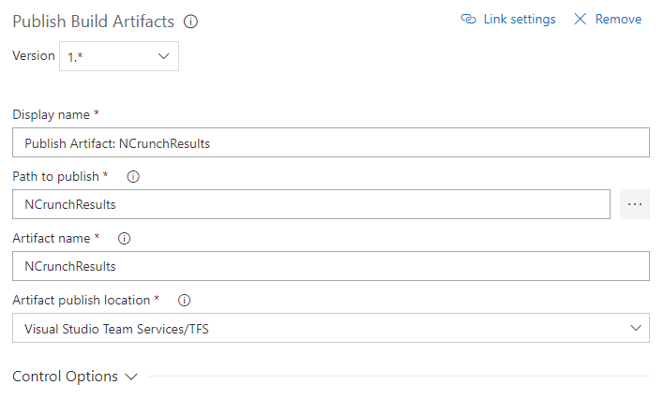The height and width of the screenshot is (400, 664).
Task: Click into the Path to publish field
Action: [x=311, y=204]
